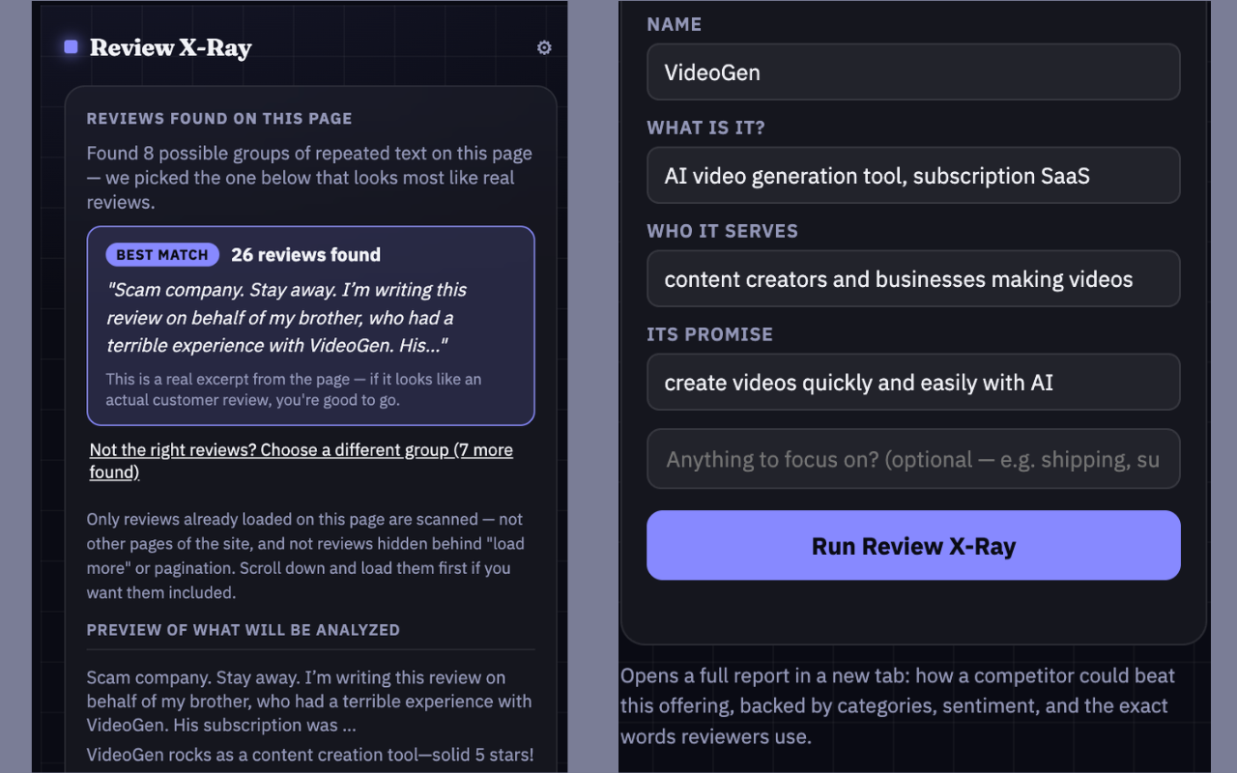Viewport: 1237px width, 773px height.
Task: Click the 'PREVIEW OF WHAT WILL BE ANALYZED' heading
Action: click(244, 630)
